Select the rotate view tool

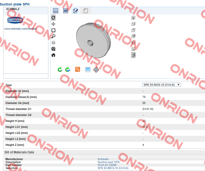click(x=53, y=18)
